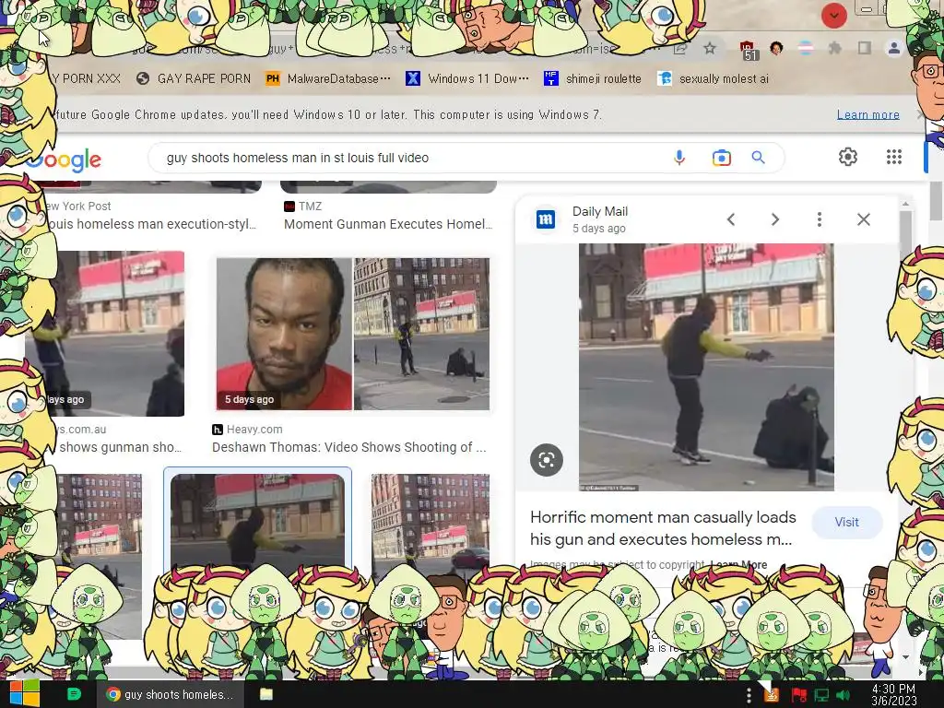The width and height of the screenshot is (944, 708).
Task: Open the green app icon on taskbar
Action: [x=74, y=694]
